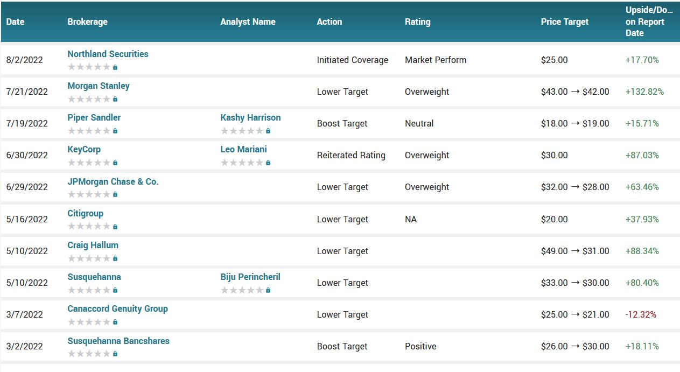Image resolution: width=680 pixels, height=372 pixels.
Task: Select the $32.00 → $28.00 price target
Action: pos(575,187)
